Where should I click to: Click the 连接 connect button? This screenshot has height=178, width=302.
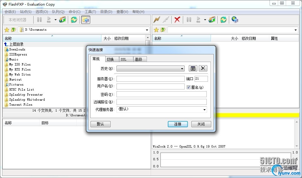pos(178,124)
